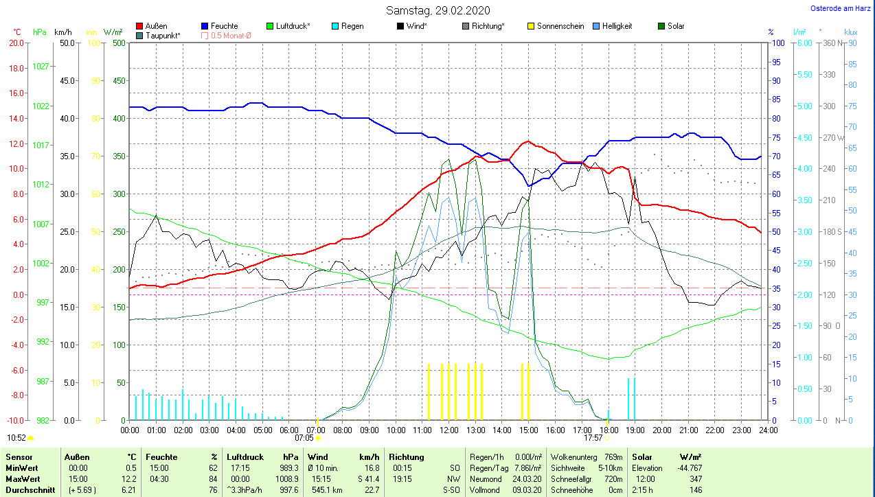Screen dimensions: 875x497
Task: Click the blue Feuchte legend square
Action: click(x=205, y=26)
